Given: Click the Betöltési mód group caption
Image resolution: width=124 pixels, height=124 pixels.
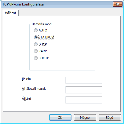Looking at the screenshot, I should click(42, 24).
